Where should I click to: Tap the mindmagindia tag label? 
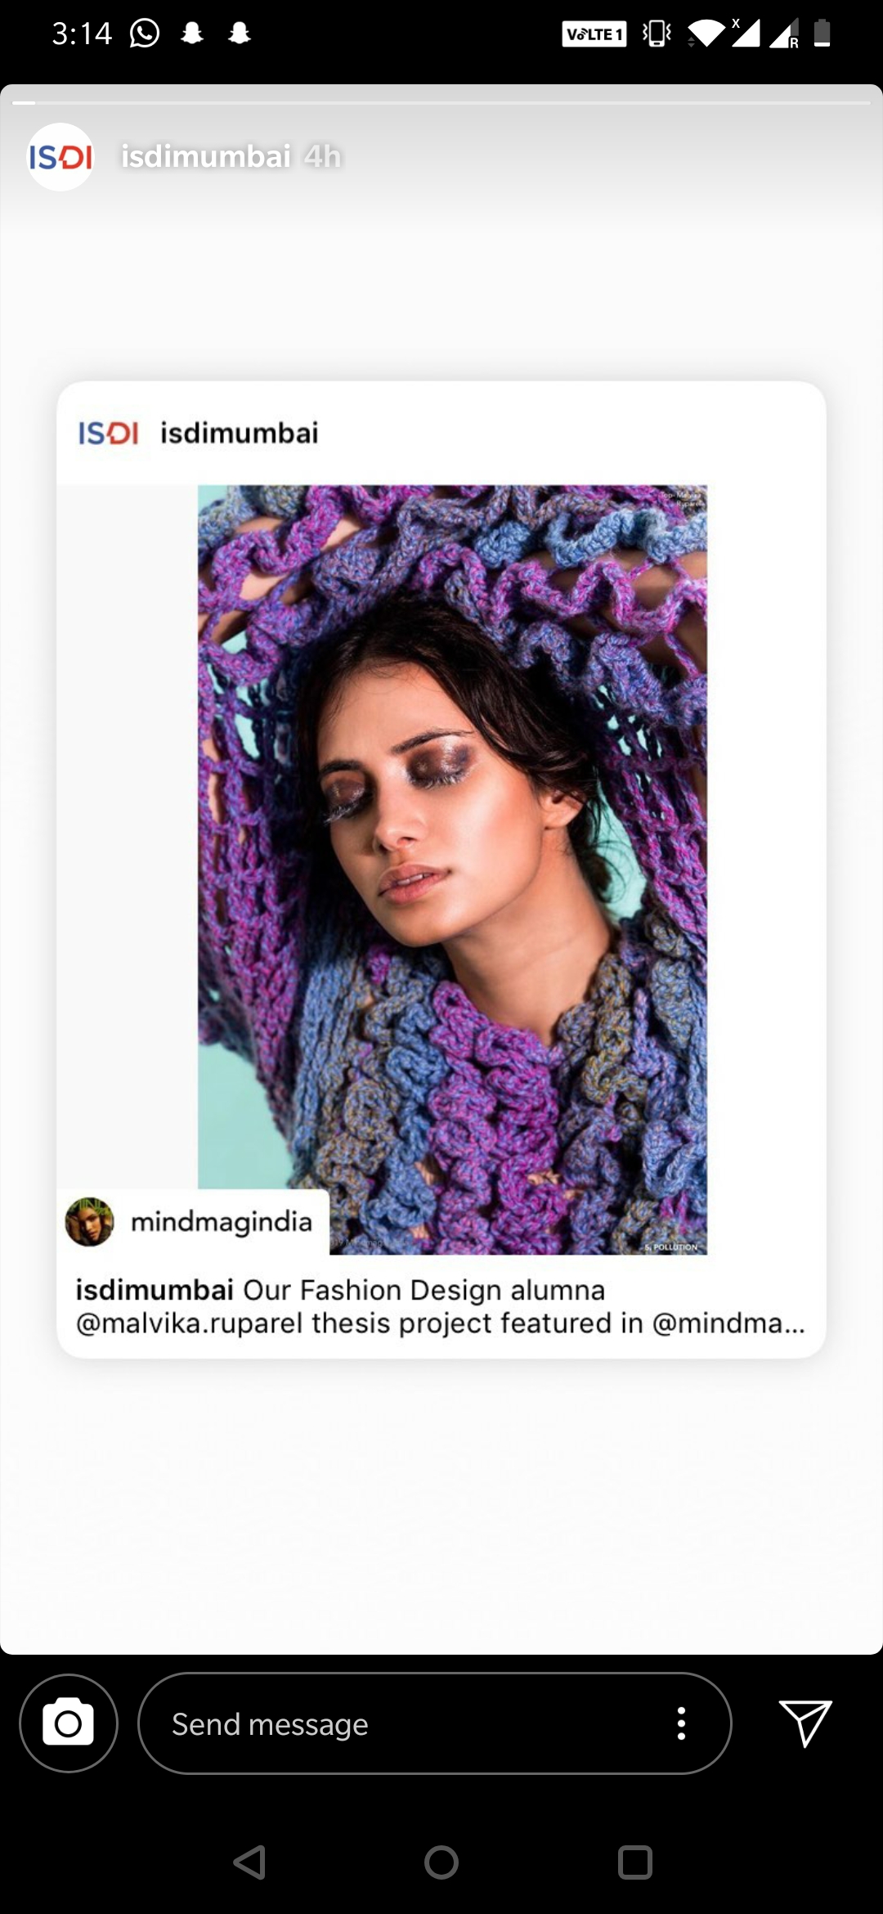[222, 1222]
